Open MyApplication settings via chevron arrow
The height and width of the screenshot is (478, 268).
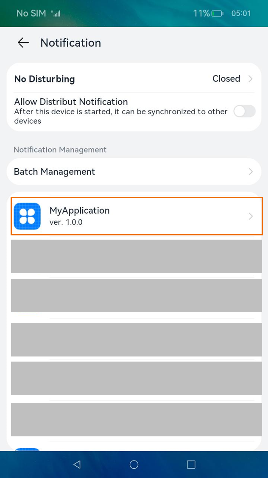(x=250, y=216)
